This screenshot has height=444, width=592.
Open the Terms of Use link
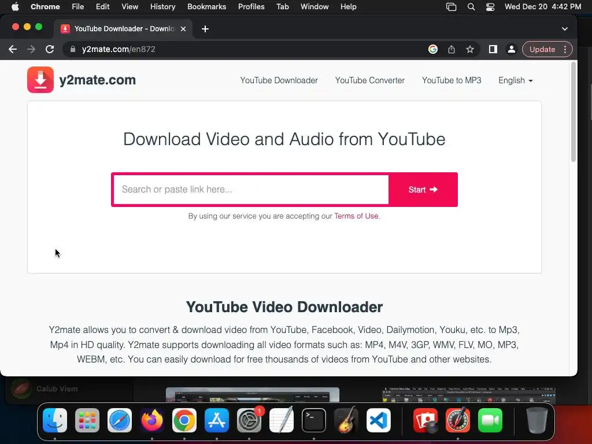[x=356, y=216]
